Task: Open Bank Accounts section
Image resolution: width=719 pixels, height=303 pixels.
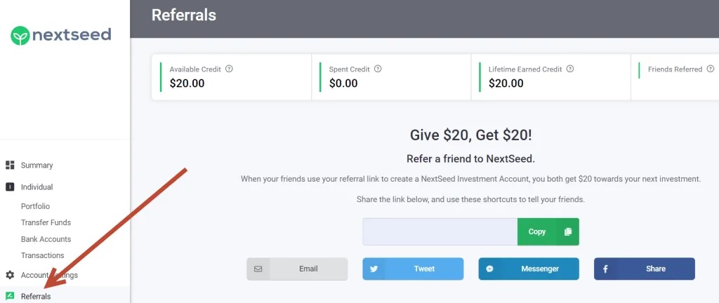Action: click(46, 239)
